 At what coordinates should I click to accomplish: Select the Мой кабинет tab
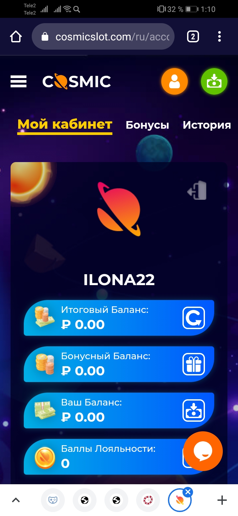[x=65, y=125]
